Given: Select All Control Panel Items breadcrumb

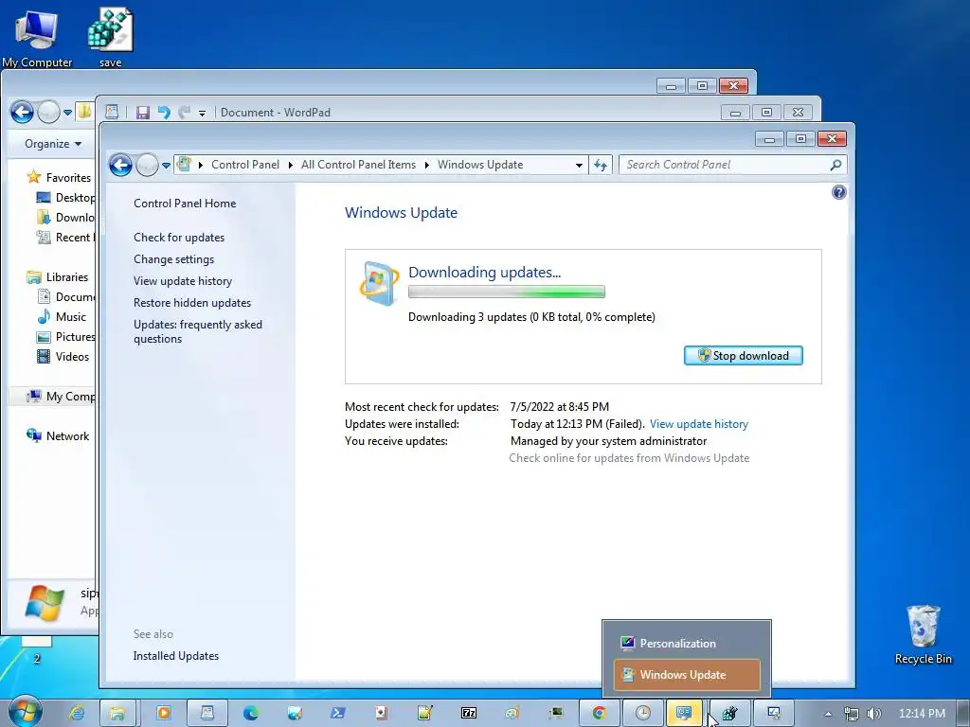Looking at the screenshot, I should pos(358,165).
